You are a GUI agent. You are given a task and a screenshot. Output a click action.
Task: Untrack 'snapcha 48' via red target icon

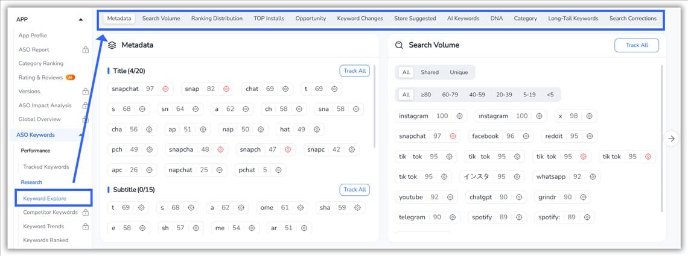click(220, 149)
